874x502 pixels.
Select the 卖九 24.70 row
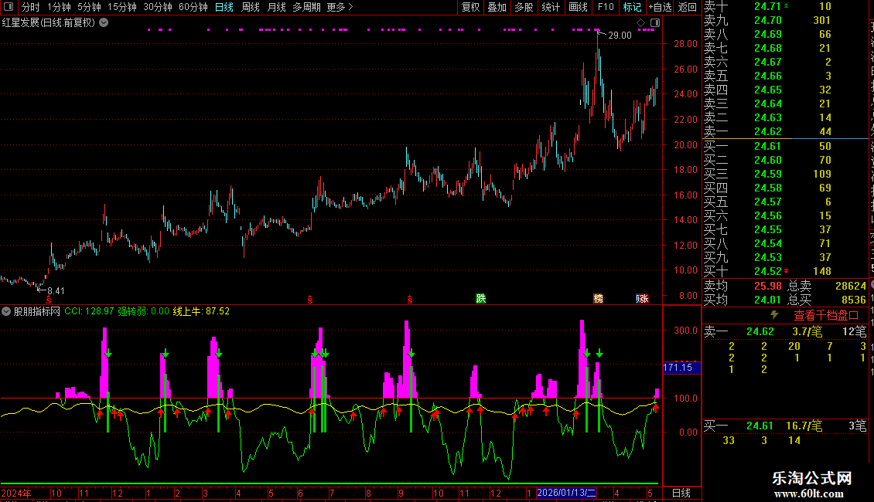click(785, 20)
